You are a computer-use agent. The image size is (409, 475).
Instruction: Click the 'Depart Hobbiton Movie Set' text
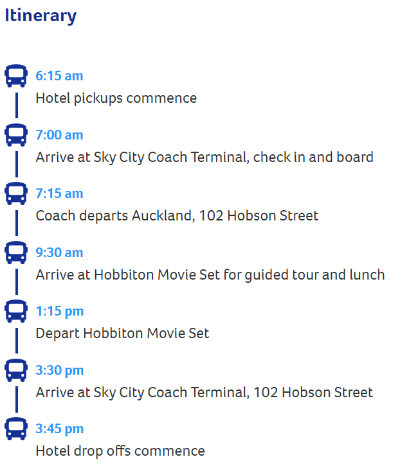(x=122, y=334)
